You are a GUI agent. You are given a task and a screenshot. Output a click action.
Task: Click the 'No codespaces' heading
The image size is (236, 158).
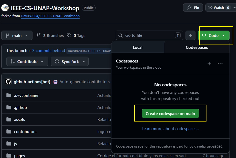coord(170,85)
